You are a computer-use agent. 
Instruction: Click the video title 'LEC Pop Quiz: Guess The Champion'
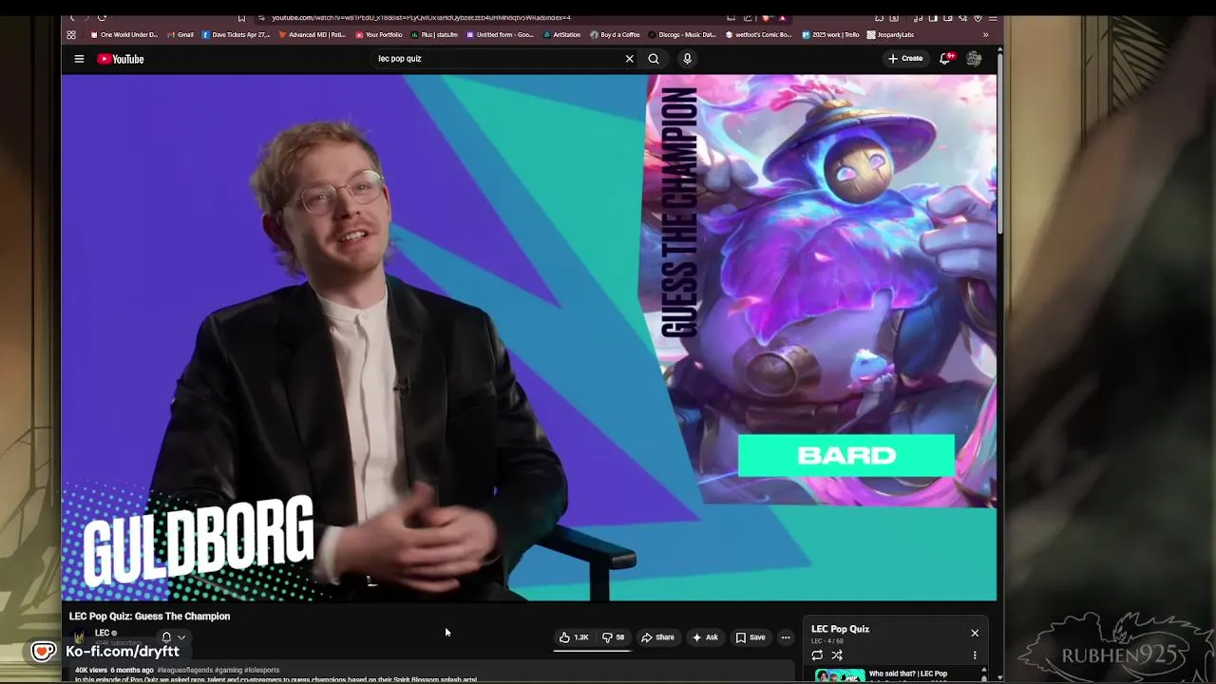tap(149, 617)
